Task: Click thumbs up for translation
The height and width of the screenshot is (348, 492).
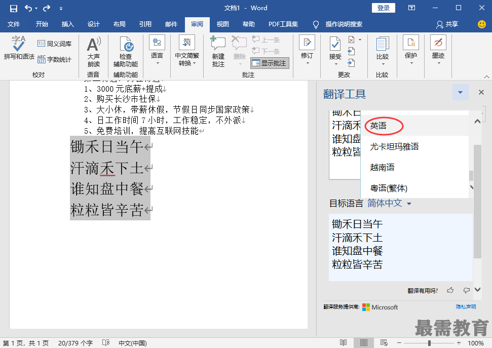Action: pyautogui.click(x=450, y=290)
